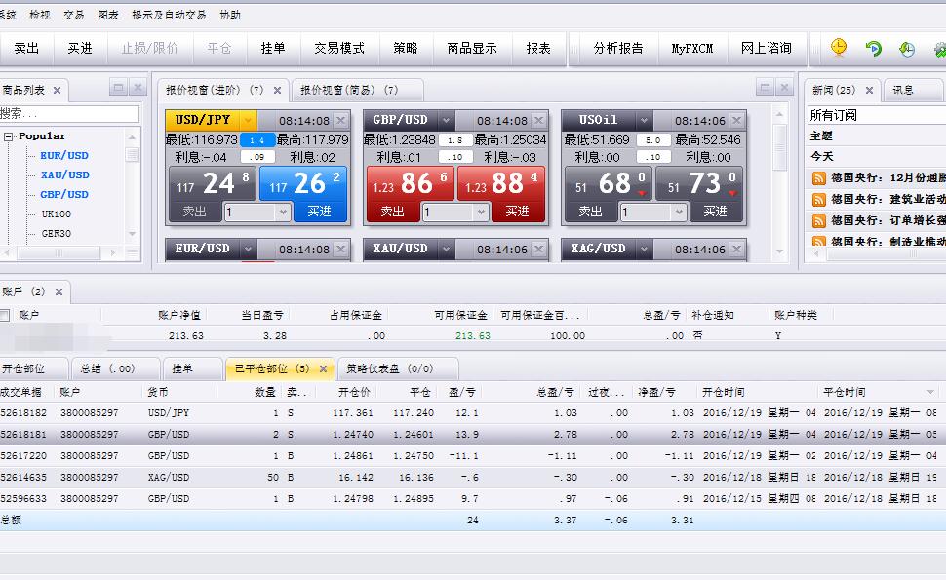Click scroll-down arrow in the quote tiles panel
This screenshot has width=946, height=580.
pos(779,251)
